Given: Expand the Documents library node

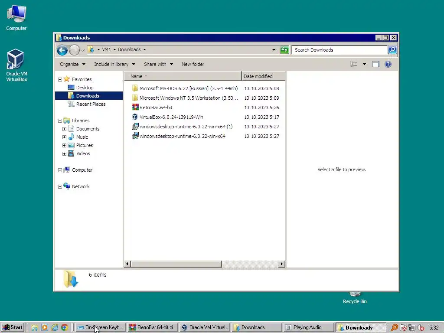Looking at the screenshot, I should 64,129.
